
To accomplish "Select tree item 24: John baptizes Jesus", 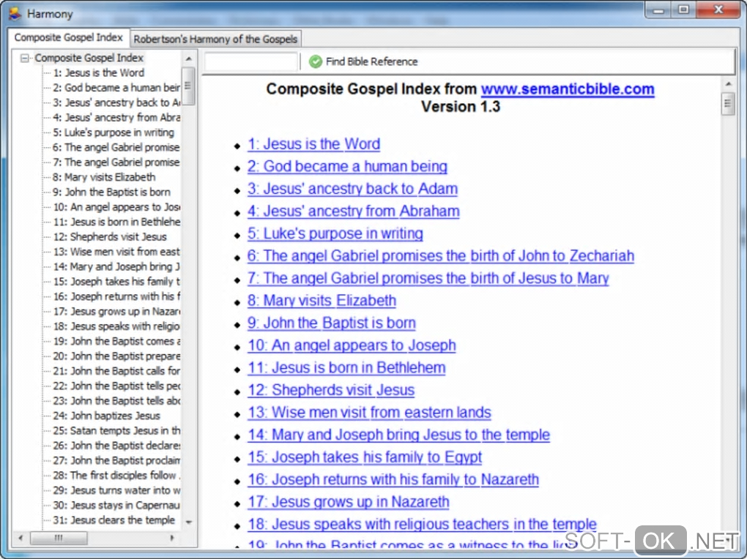I will pos(106,416).
